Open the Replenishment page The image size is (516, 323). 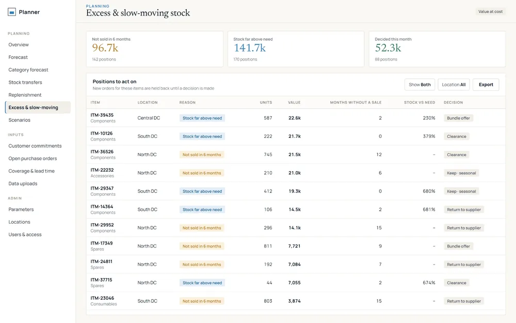[25, 95]
